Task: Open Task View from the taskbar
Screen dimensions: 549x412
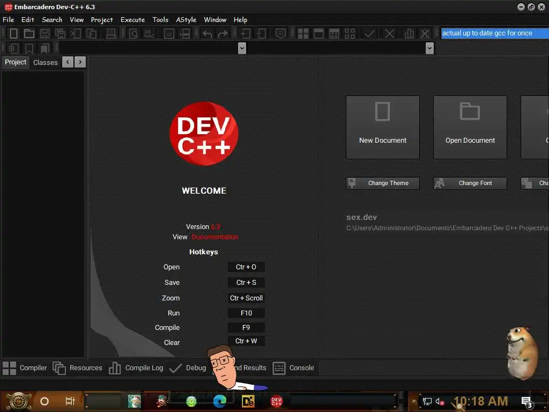Action: tap(70, 401)
